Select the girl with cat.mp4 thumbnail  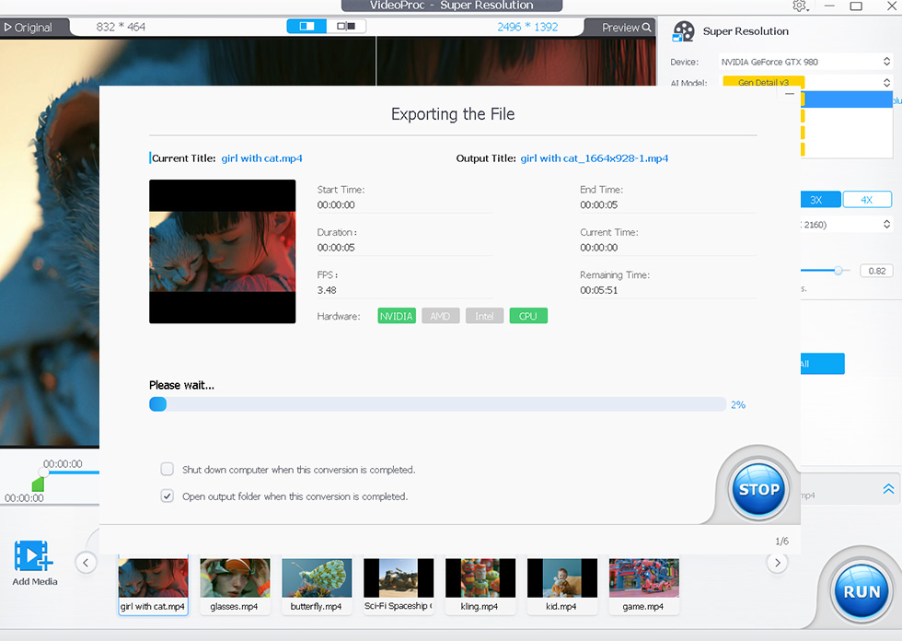click(x=153, y=585)
